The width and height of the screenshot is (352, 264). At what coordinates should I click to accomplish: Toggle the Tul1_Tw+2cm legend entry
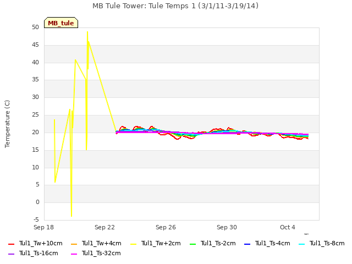tap(155, 243)
